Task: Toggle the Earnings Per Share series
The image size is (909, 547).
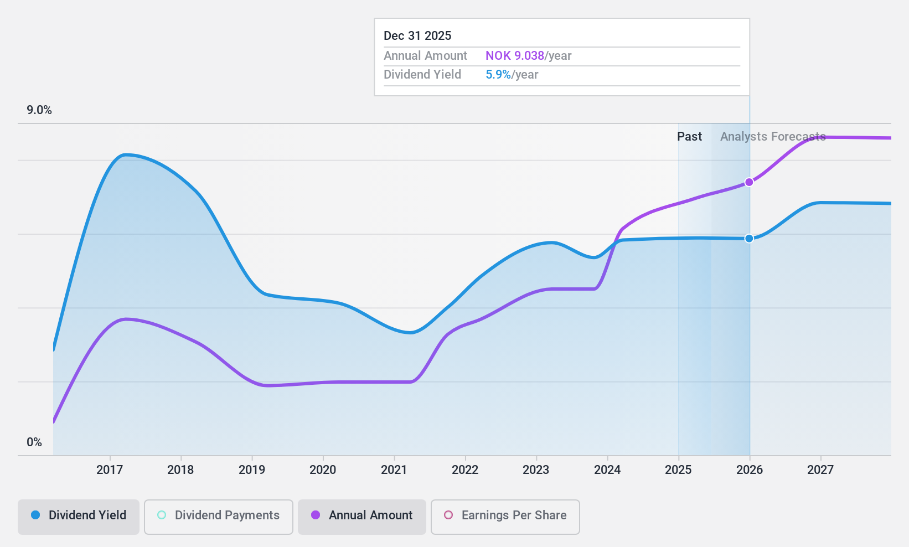Action: pos(505,517)
